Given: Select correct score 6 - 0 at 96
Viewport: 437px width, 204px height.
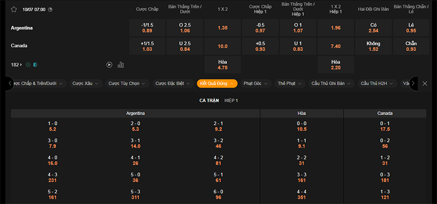Looking at the screenshot, I should pos(218,195).
